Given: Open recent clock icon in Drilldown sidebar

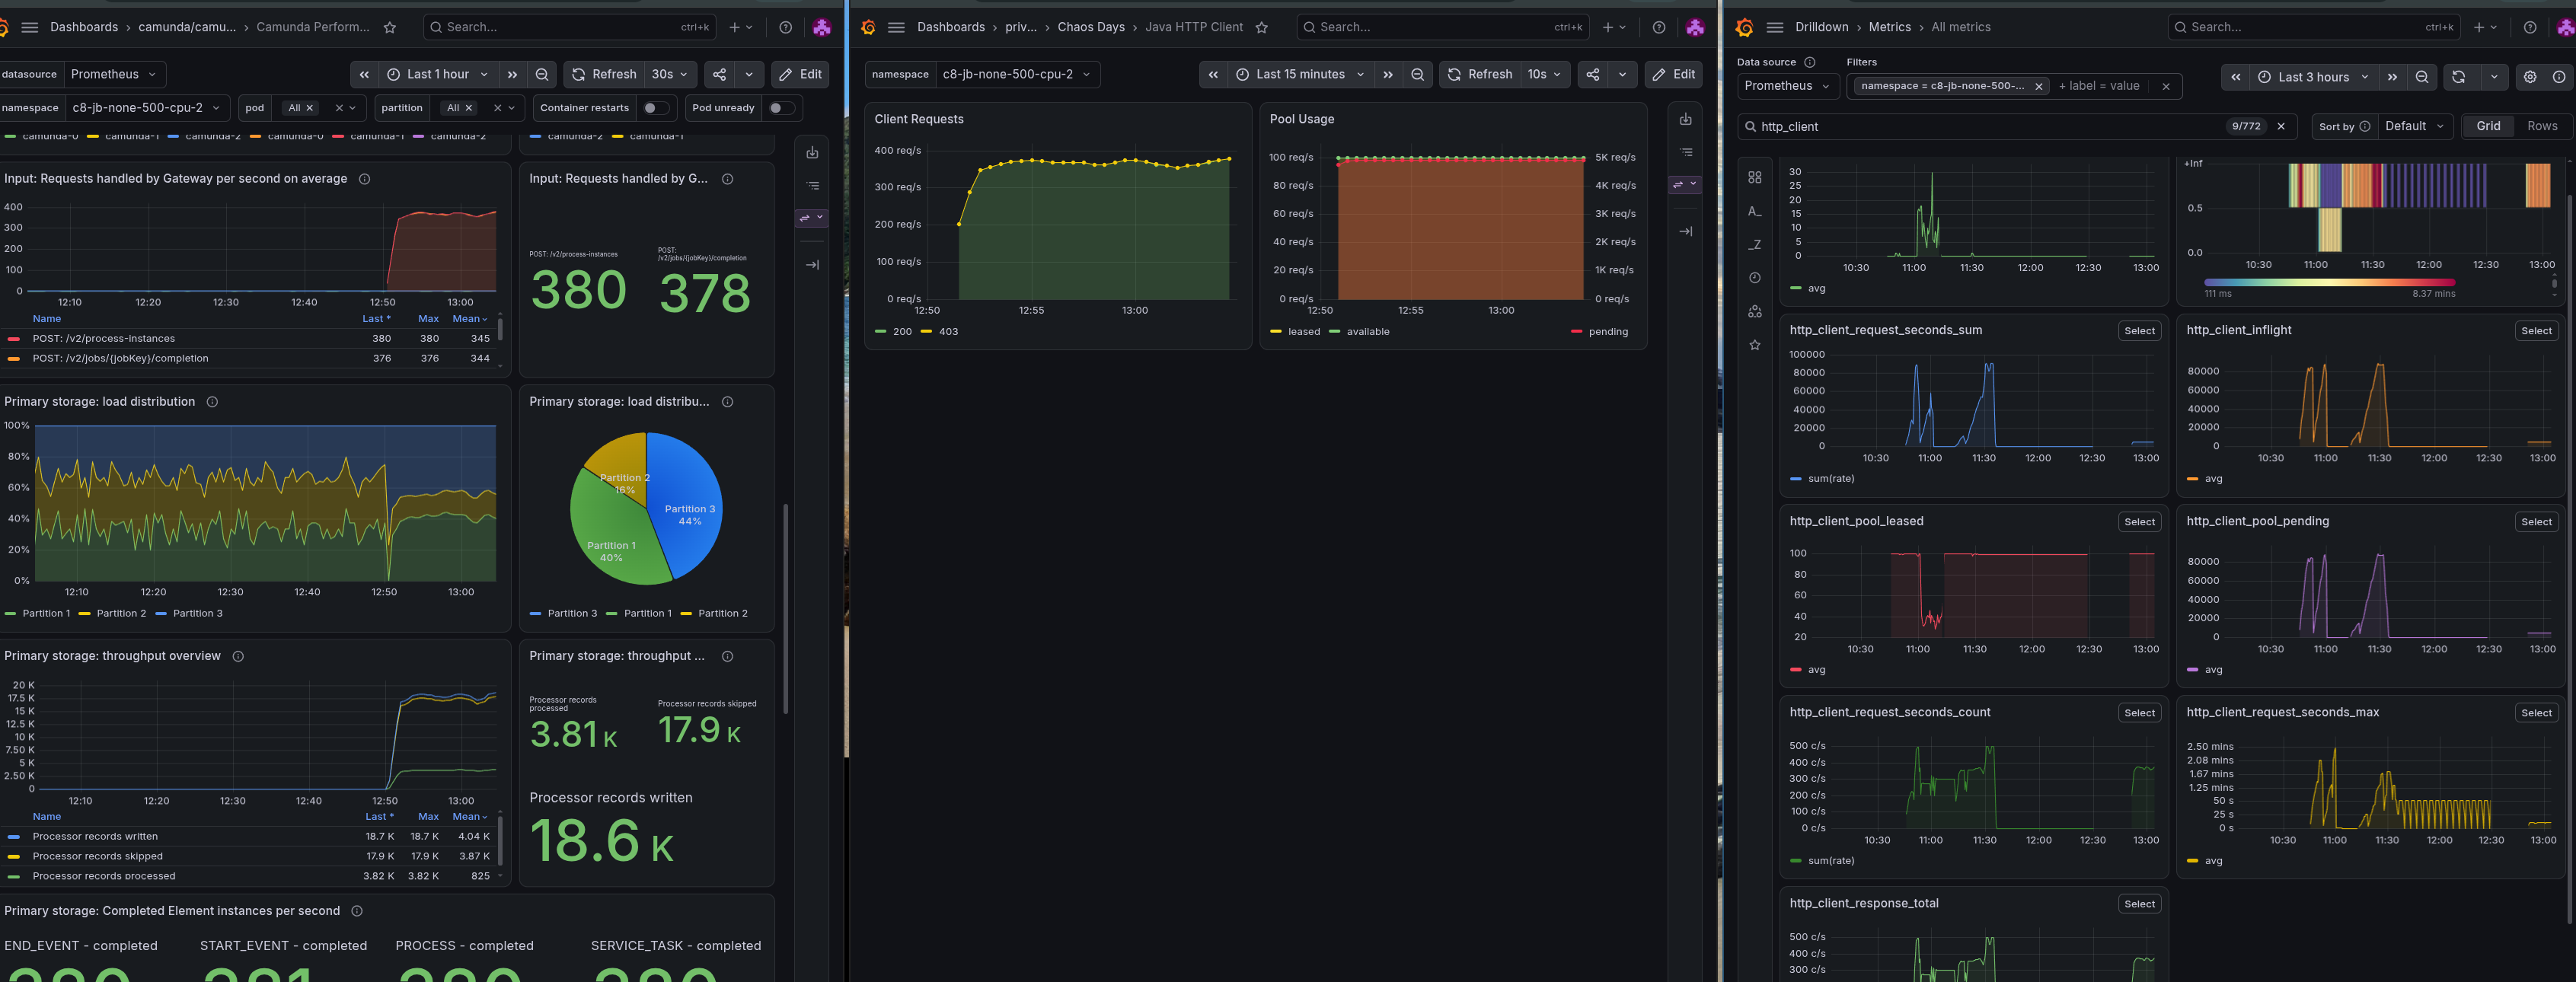Looking at the screenshot, I should click(1755, 278).
